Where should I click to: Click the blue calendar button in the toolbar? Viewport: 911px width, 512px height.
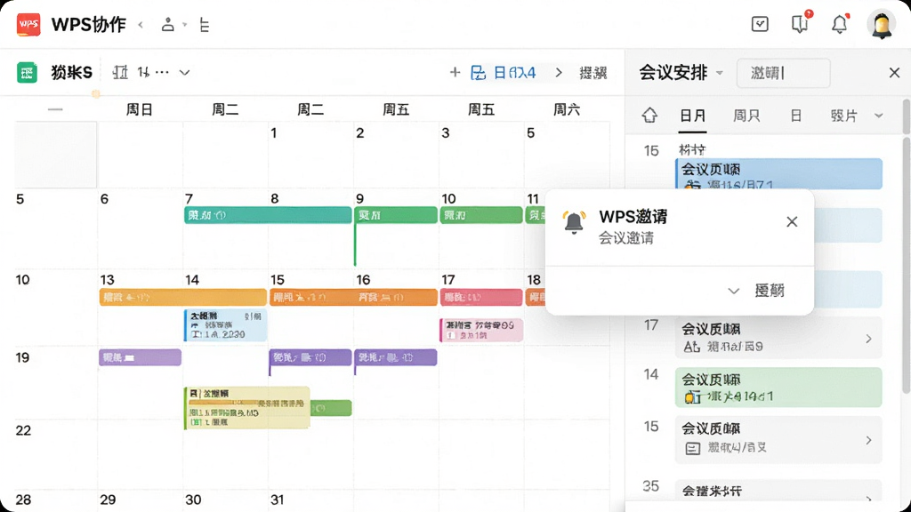point(504,73)
